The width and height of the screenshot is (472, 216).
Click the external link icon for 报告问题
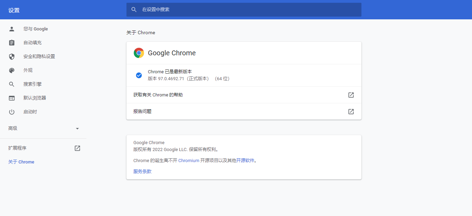pos(351,112)
